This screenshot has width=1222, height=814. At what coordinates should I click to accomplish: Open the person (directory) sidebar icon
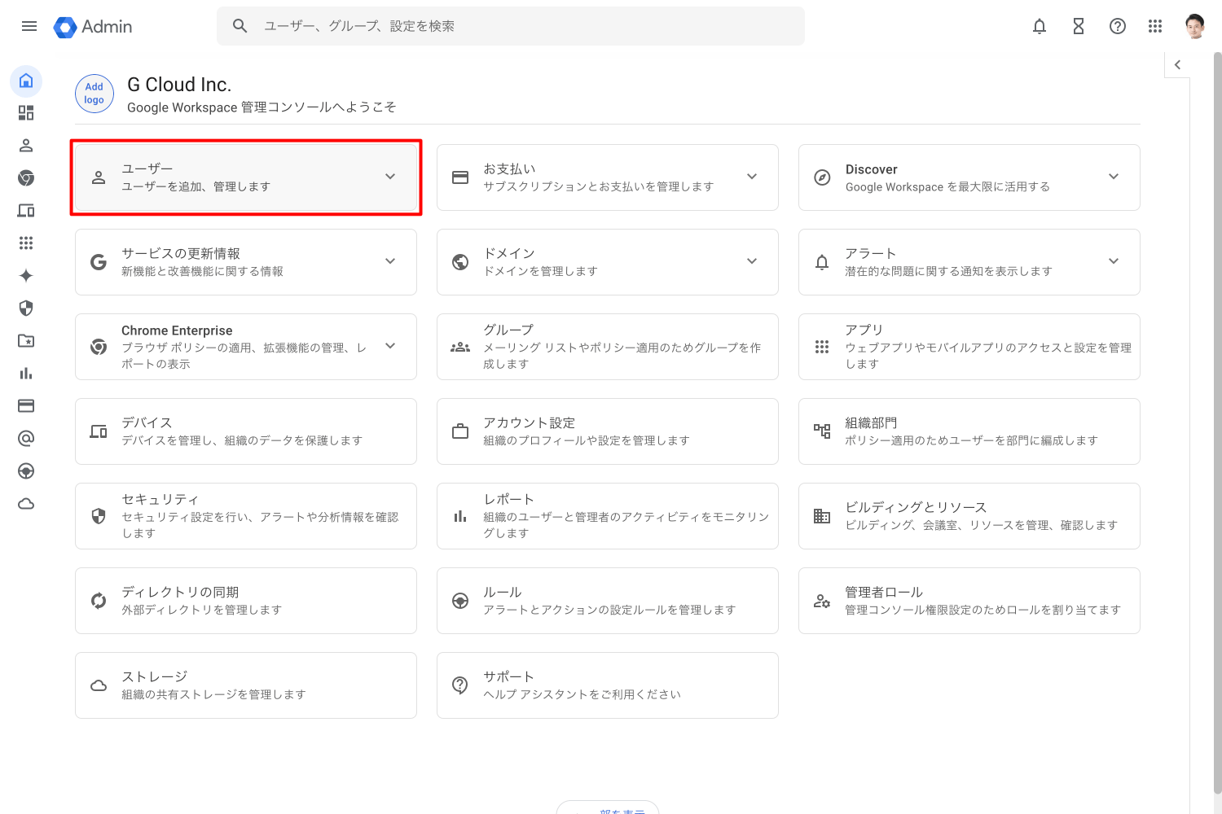point(26,146)
